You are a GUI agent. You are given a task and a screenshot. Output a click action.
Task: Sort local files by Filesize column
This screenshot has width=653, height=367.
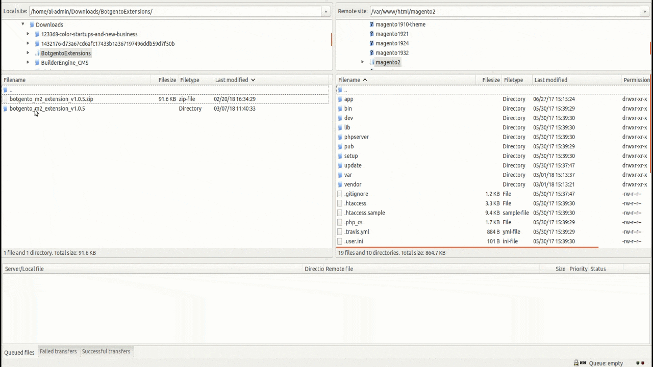click(164, 80)
